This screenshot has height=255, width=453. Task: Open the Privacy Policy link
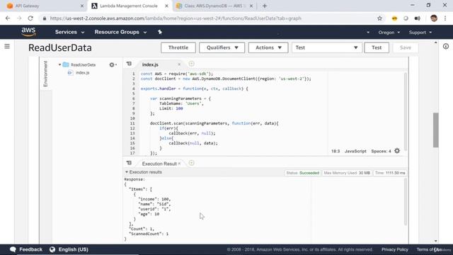(395, 249)
